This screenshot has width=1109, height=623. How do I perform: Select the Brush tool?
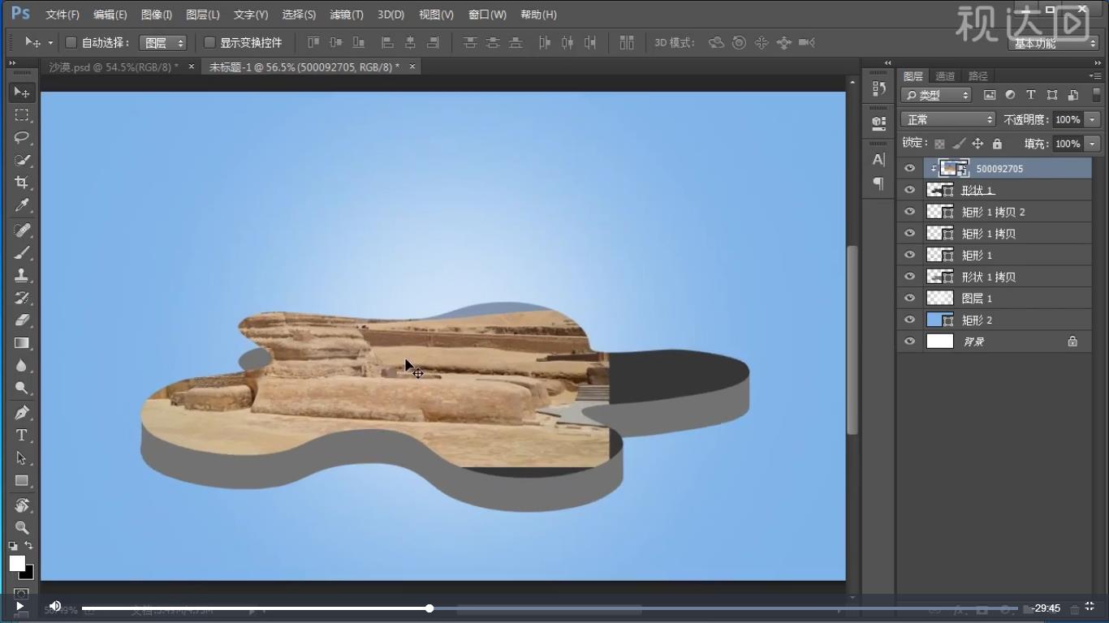22,252
